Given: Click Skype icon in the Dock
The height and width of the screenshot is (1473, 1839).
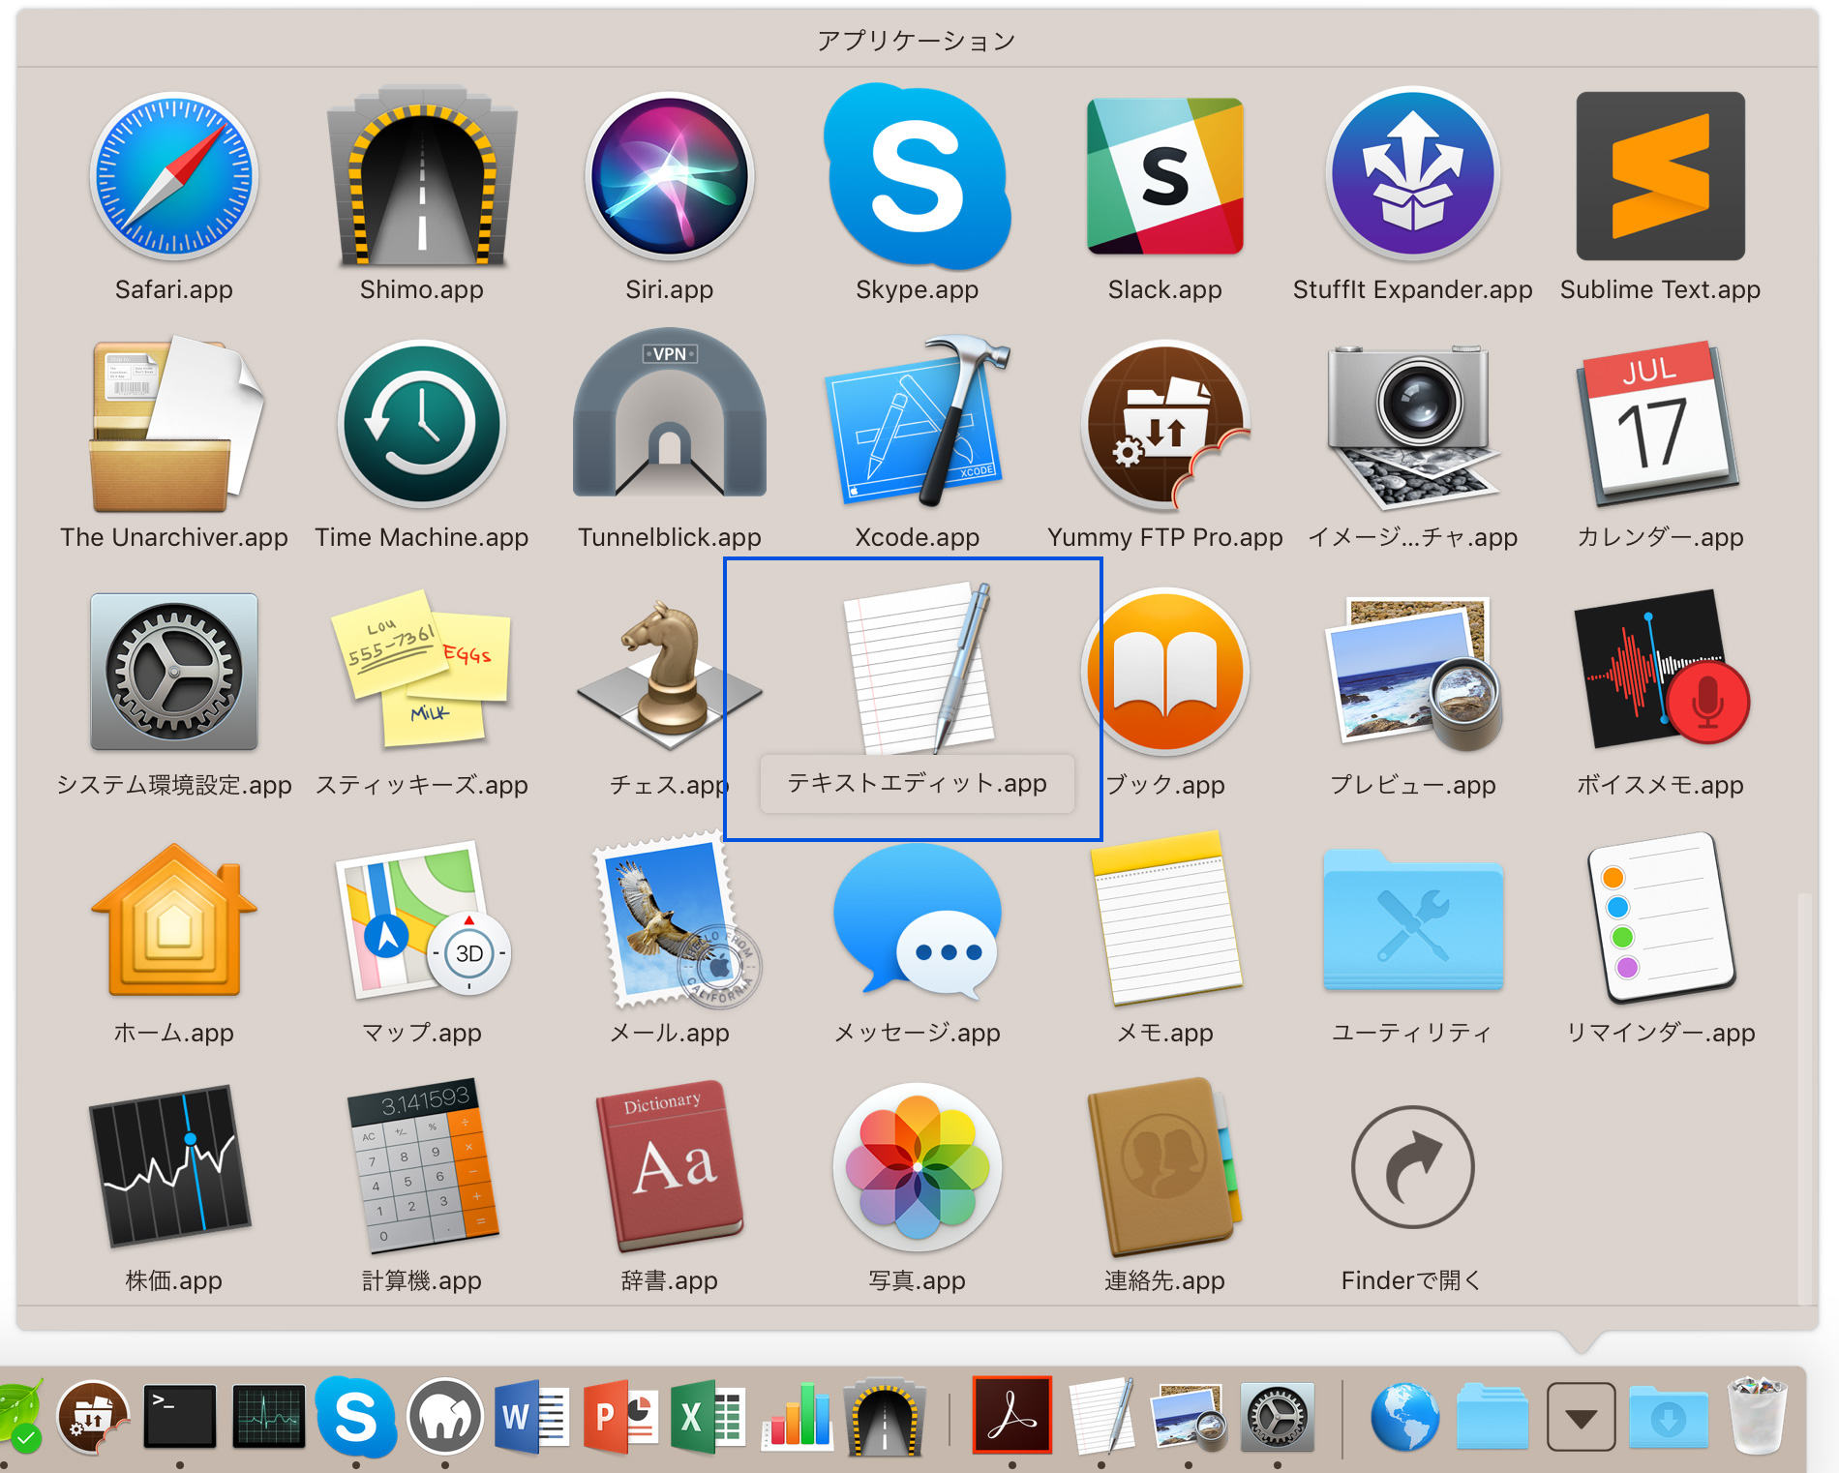Looking at the screenshot, I should pos(356,1417).
